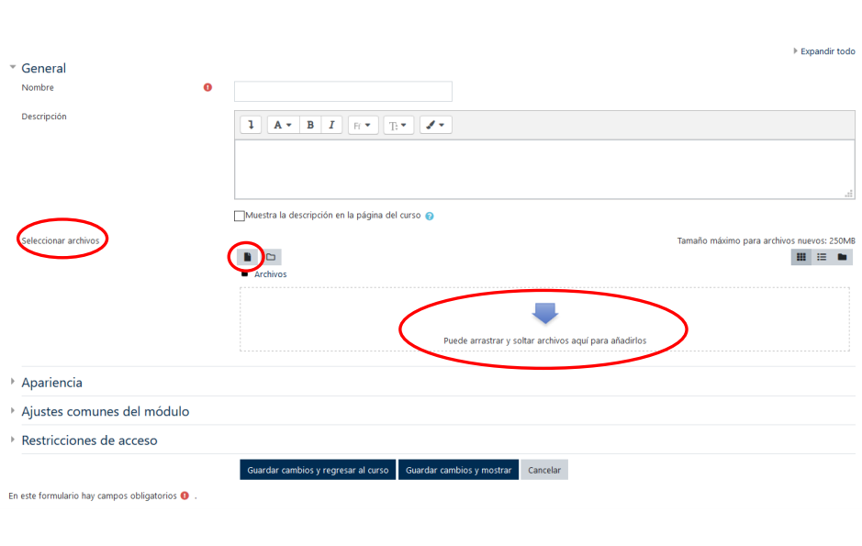The width and height of the screenshot is (862, 546).
Task: Toggle the editor toolbar expand button
Action: tap(251, 125)
